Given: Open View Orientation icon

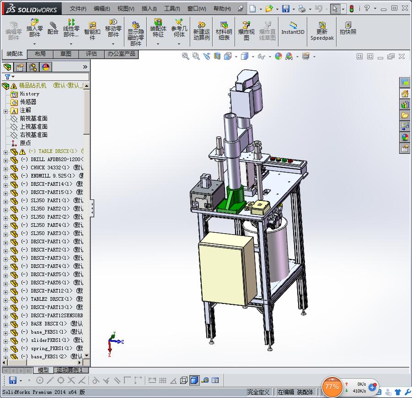Looking at the screenshot, I should [x=228, y=56].
